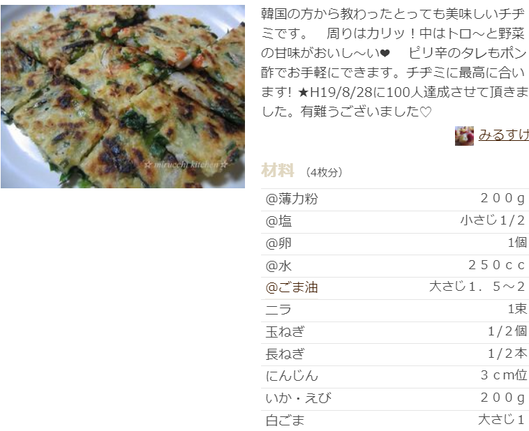Viewport: 529px width, 431px height.
Task: Select the ニラ ingredient row
Action: pos(395,310)
